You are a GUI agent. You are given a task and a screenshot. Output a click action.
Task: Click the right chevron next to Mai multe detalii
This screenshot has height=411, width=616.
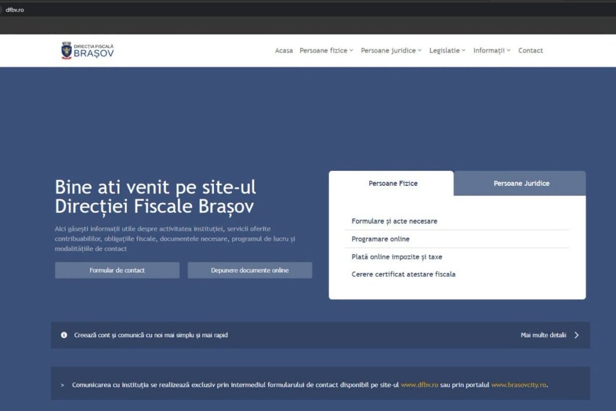coord(577,335)
